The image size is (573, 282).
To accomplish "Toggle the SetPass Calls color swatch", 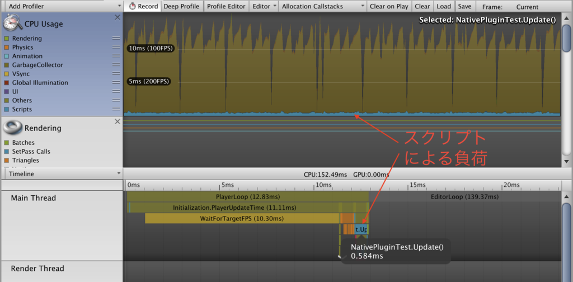I will coord(6,152).
